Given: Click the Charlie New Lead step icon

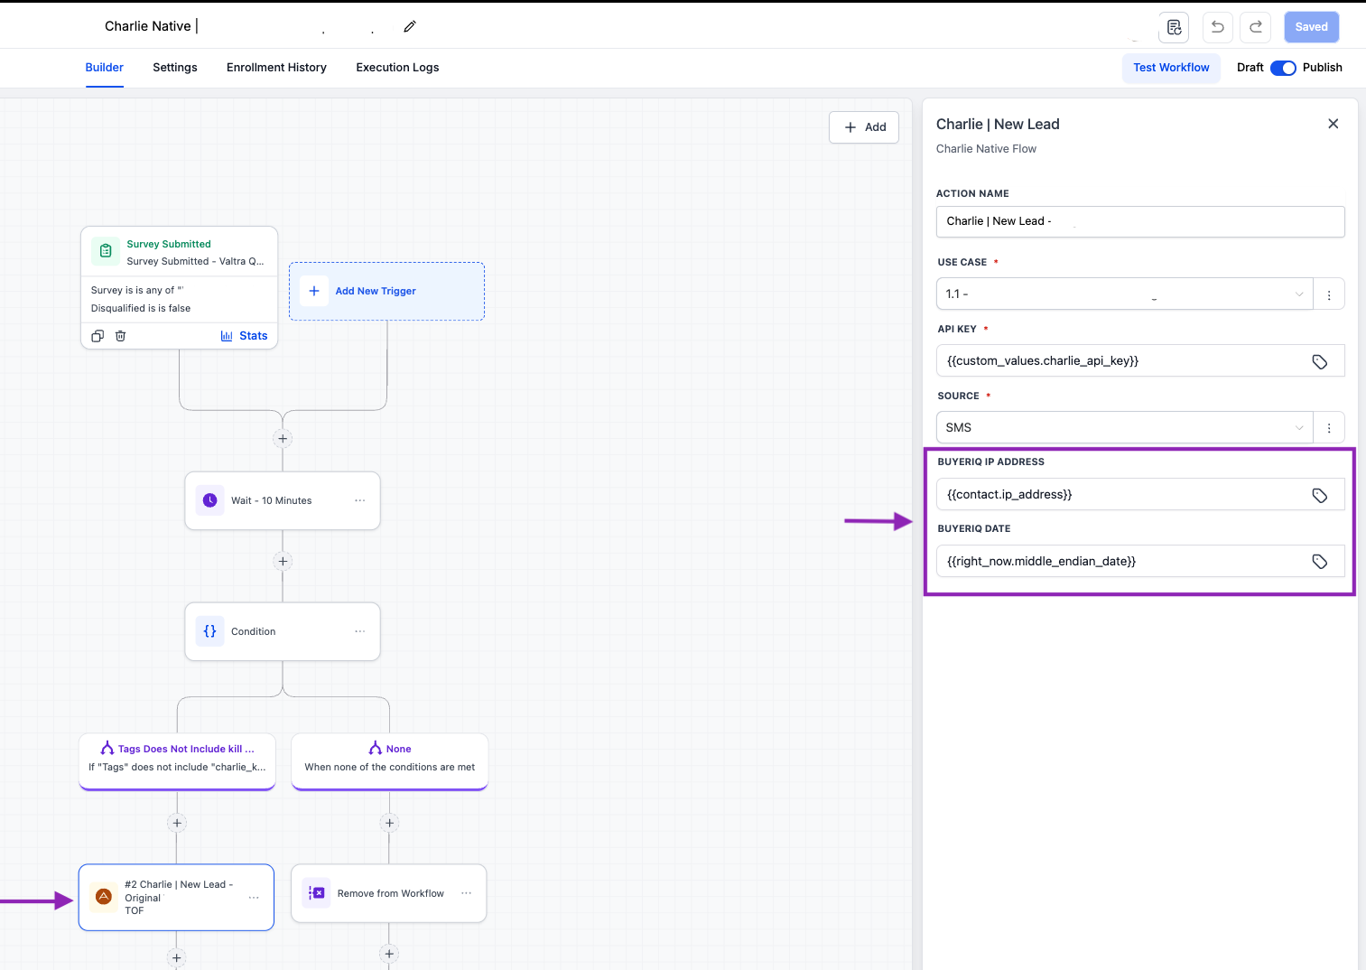Looking at the screenshot, I should (x=104, y=897).
